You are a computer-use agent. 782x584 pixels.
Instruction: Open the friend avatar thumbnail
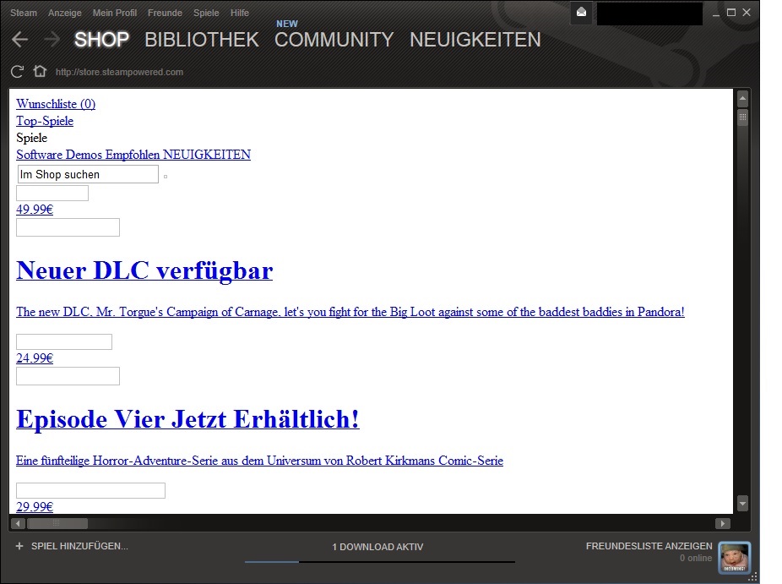pos(734,557)
